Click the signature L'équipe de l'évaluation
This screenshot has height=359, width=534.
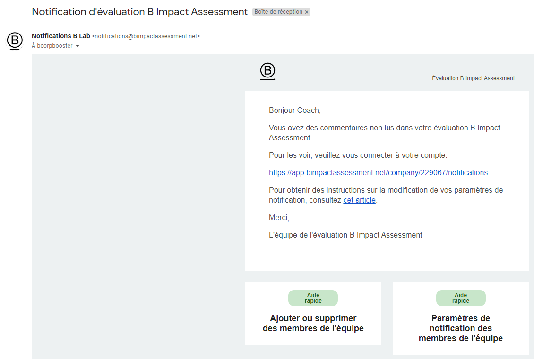coord(345,235)
